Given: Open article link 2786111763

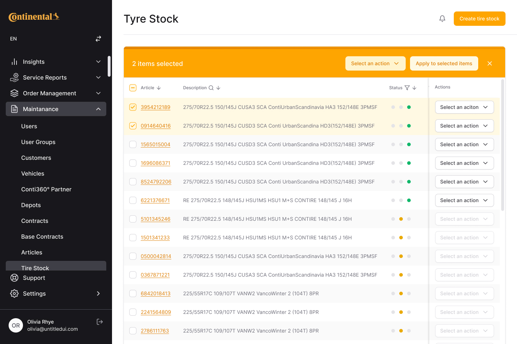Looking at the screenshot, I should (x=155, y=331).
